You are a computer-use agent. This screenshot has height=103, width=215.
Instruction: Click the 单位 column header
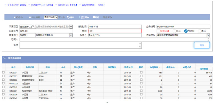point(63,67)
